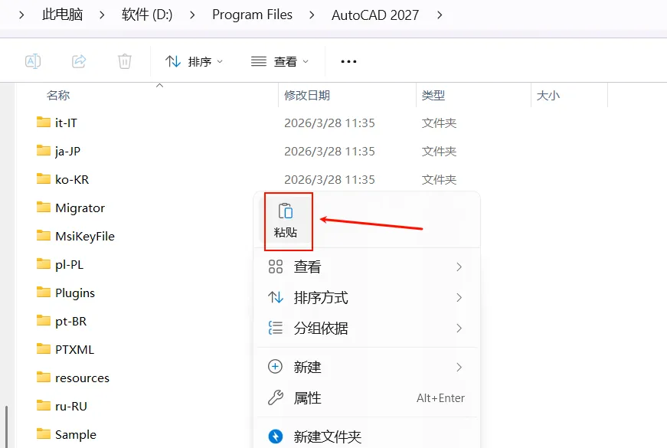The height and width of the screenshot is (448, 667).
Task: Click the Delete trash icon
Action: pos(125,61)
